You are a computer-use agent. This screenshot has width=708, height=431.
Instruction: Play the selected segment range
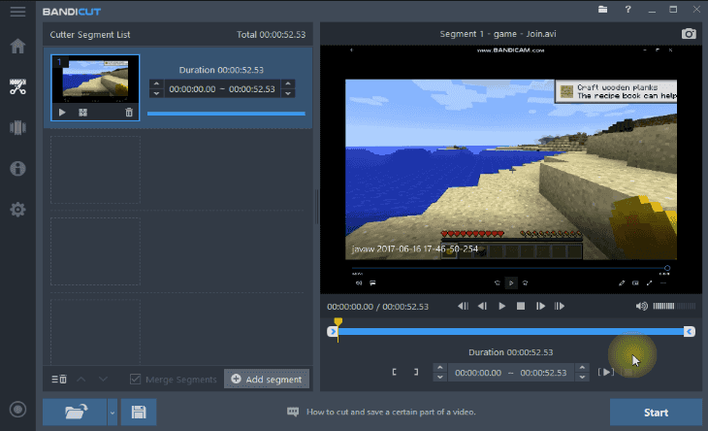tap(606, 372)
